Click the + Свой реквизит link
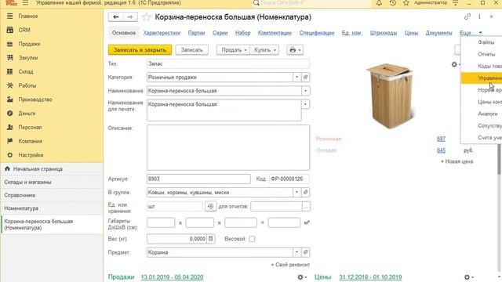 pos(290,265)
